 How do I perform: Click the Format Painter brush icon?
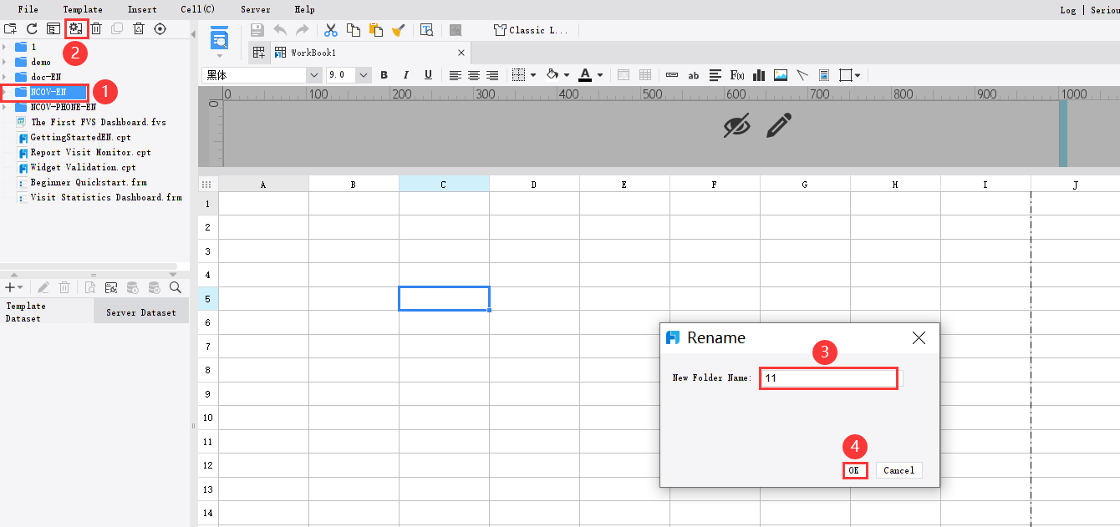coord(398,29)
